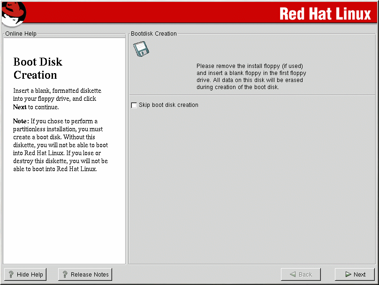The height and width of the screenshot is (285, 379).
Task: Click the left arrow icon on Back
Action: click(x=293, y=275)
